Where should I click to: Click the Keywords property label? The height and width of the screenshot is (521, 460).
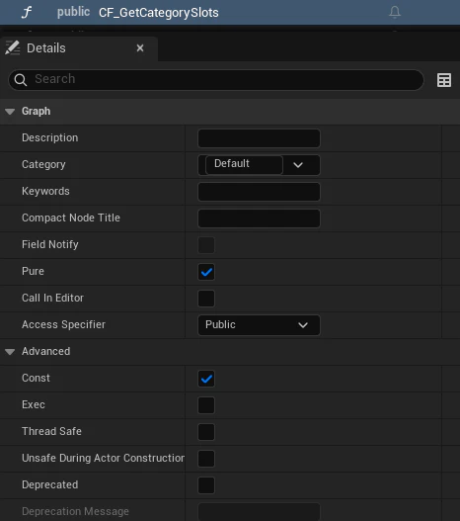(x=45, y=191)
